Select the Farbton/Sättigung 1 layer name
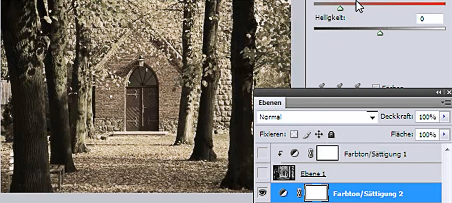 [x=375, y=154]
